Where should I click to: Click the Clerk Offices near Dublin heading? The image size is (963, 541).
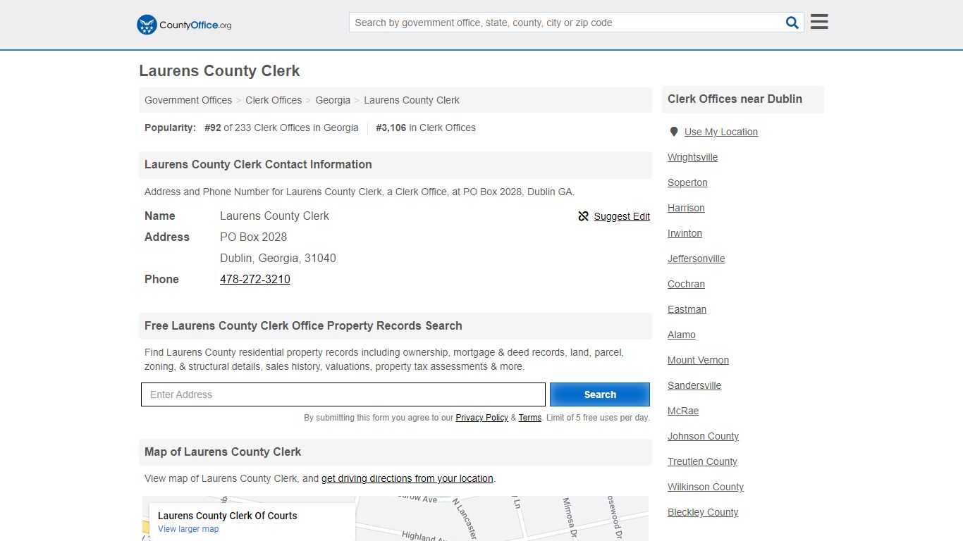(x=735, y=99)
